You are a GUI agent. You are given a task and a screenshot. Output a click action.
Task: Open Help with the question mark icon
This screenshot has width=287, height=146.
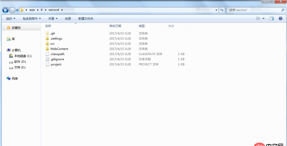[281, 19]
